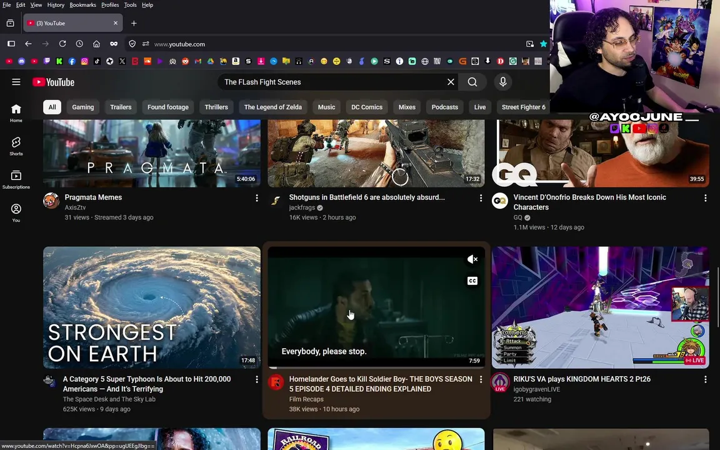Click the shield tracking protection icon
This screenshot has height=450, width=720.
pyautogui.click(x=132, y=44)
